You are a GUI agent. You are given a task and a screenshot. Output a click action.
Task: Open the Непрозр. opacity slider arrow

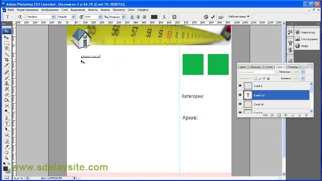tap(302, 72)
